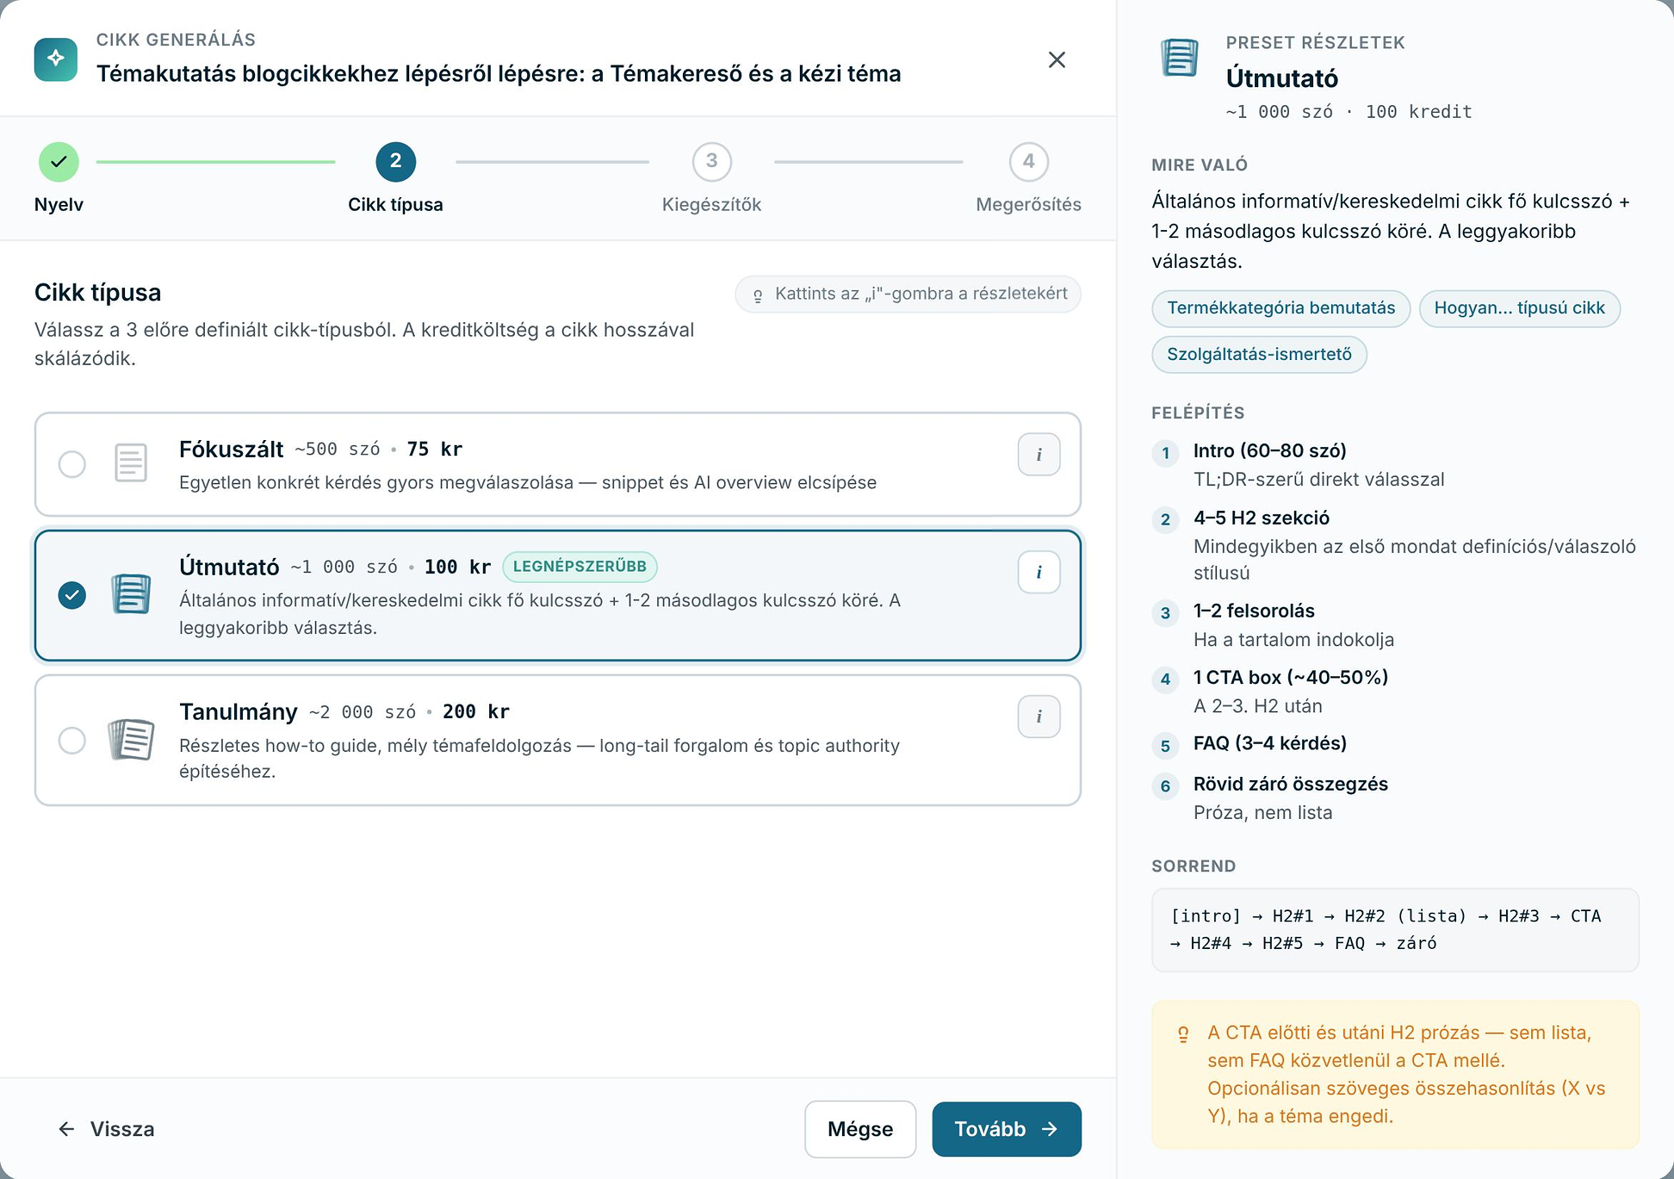1674x1179 pixels.
Task: Click 'Intro (60–80 szó)' structure item
Action: tap(1269, 451)
